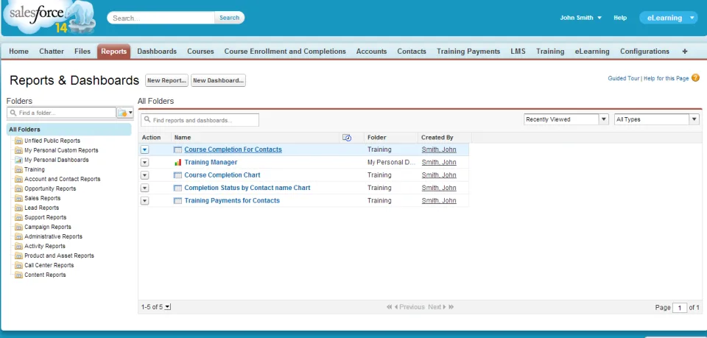Screen dimensions: 707x338
Task: Click Help link in top header
Action: click(x=620, y=18)
